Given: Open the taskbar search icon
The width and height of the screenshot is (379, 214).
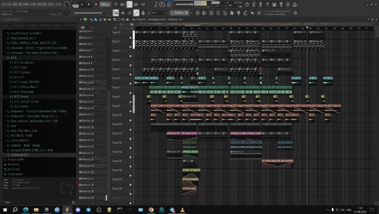Looking at the screenshot, I should [x=16, y=210].
